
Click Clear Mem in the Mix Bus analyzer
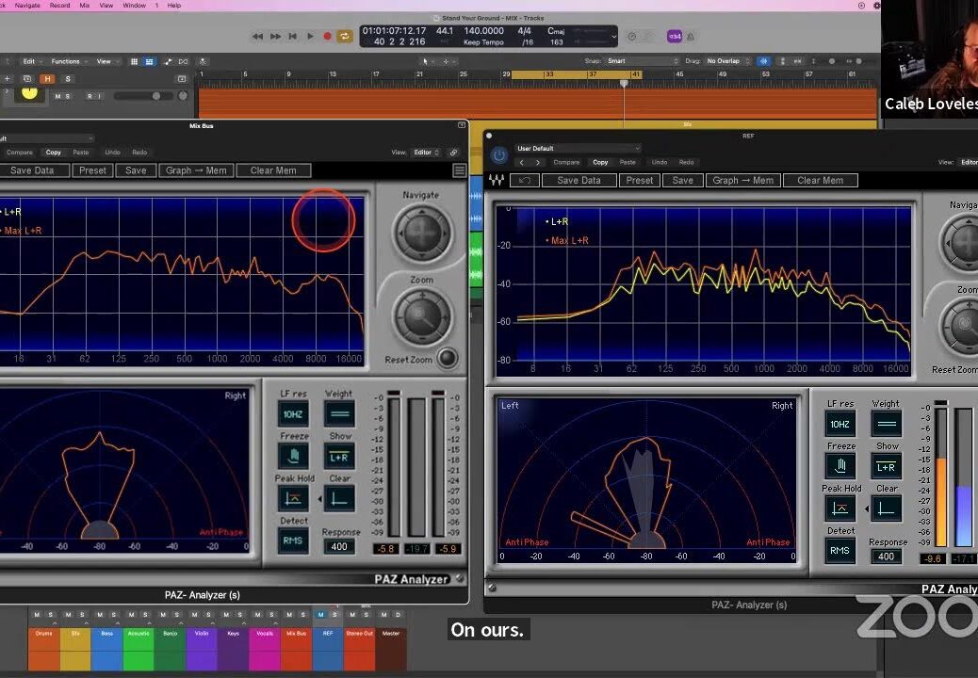273,170
